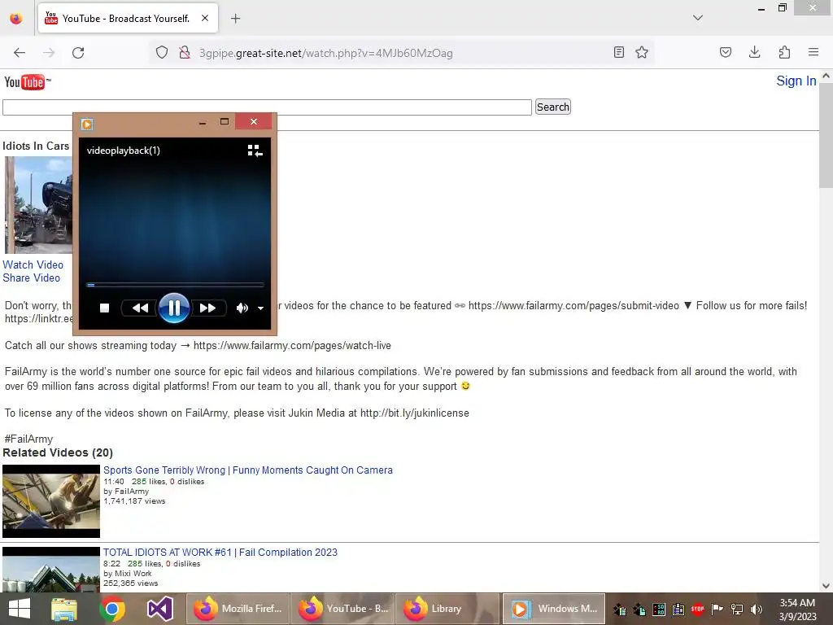Open the extensions puzzle icon

click(x=784, y=52)
